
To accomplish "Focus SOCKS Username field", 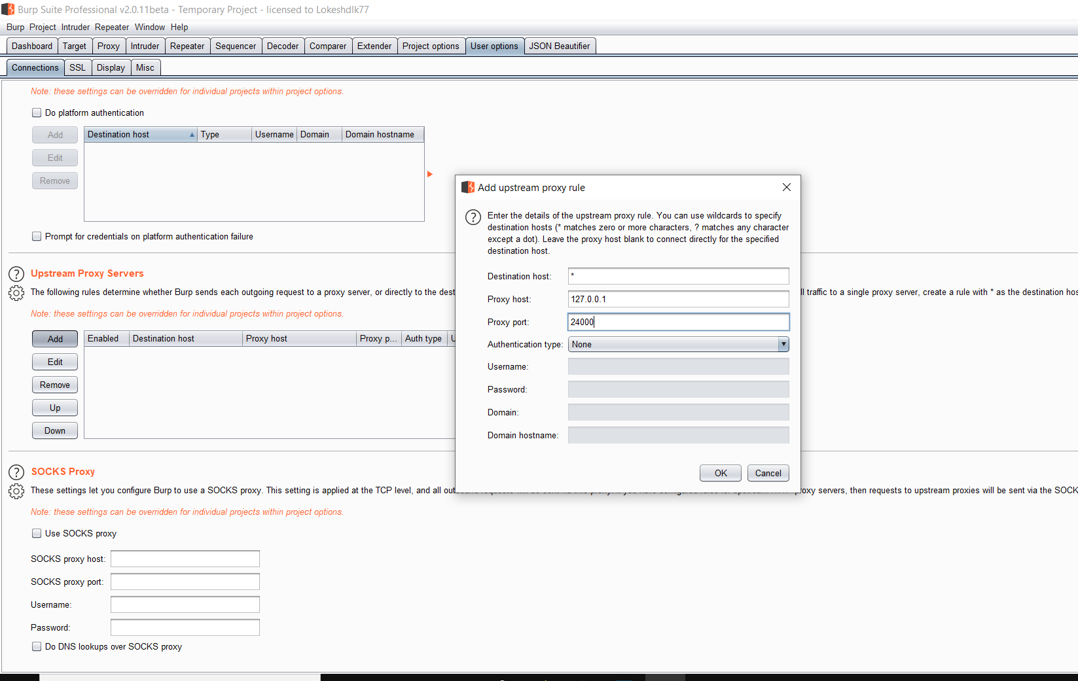I will [x=185, y=604].
